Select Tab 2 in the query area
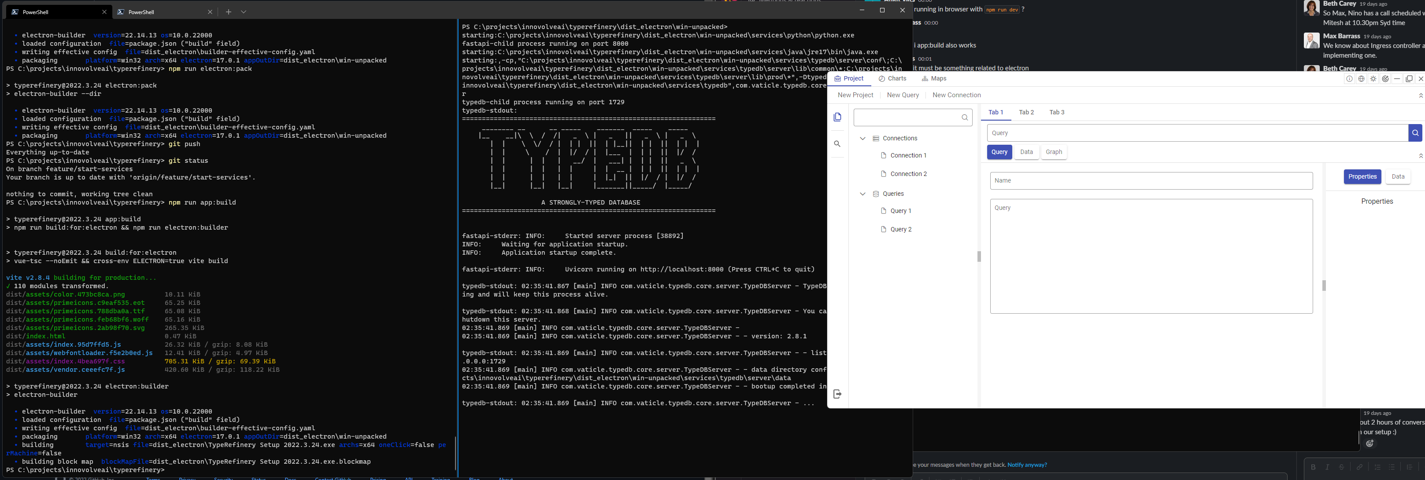The width and height of the screenshot is (1425, 480). point(1026,113)
